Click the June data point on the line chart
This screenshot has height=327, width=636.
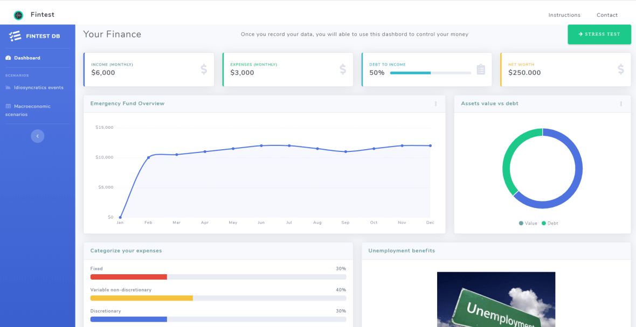pos(261,145)
